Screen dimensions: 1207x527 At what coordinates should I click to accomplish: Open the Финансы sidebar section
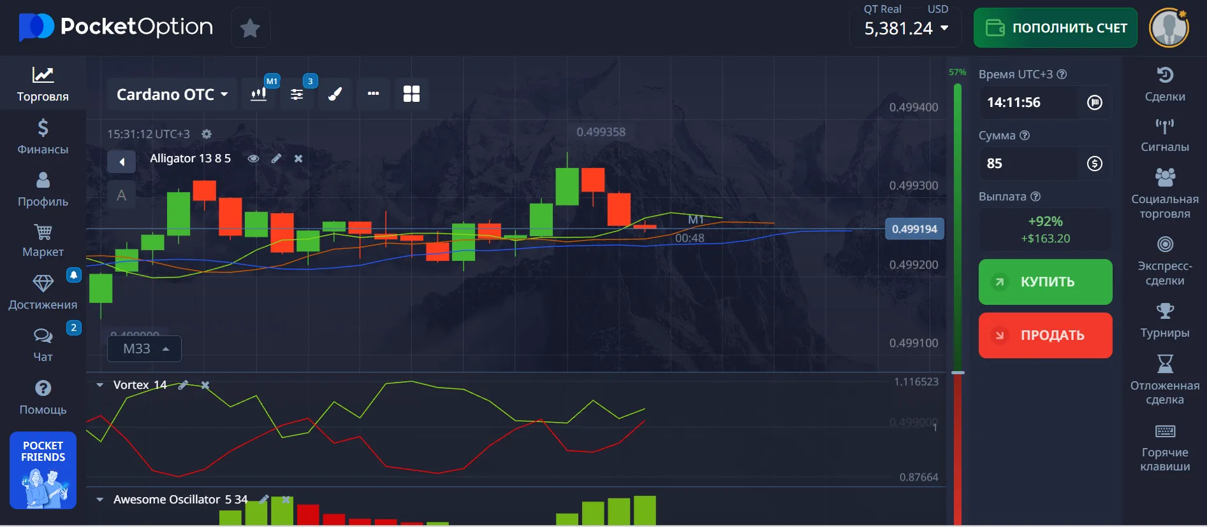[43, 137]
